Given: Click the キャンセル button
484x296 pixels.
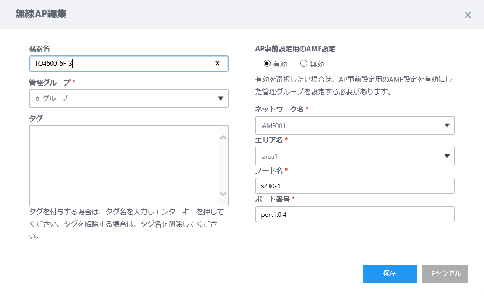Looking at the screenshot, I should coord(445,274).
